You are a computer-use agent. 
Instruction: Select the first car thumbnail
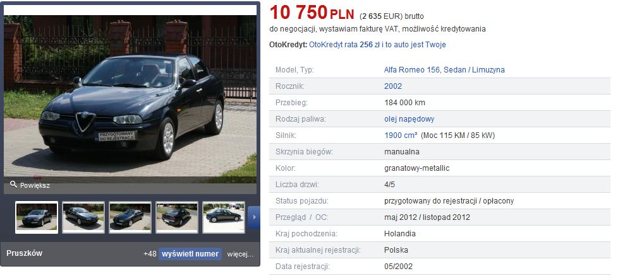37,217
